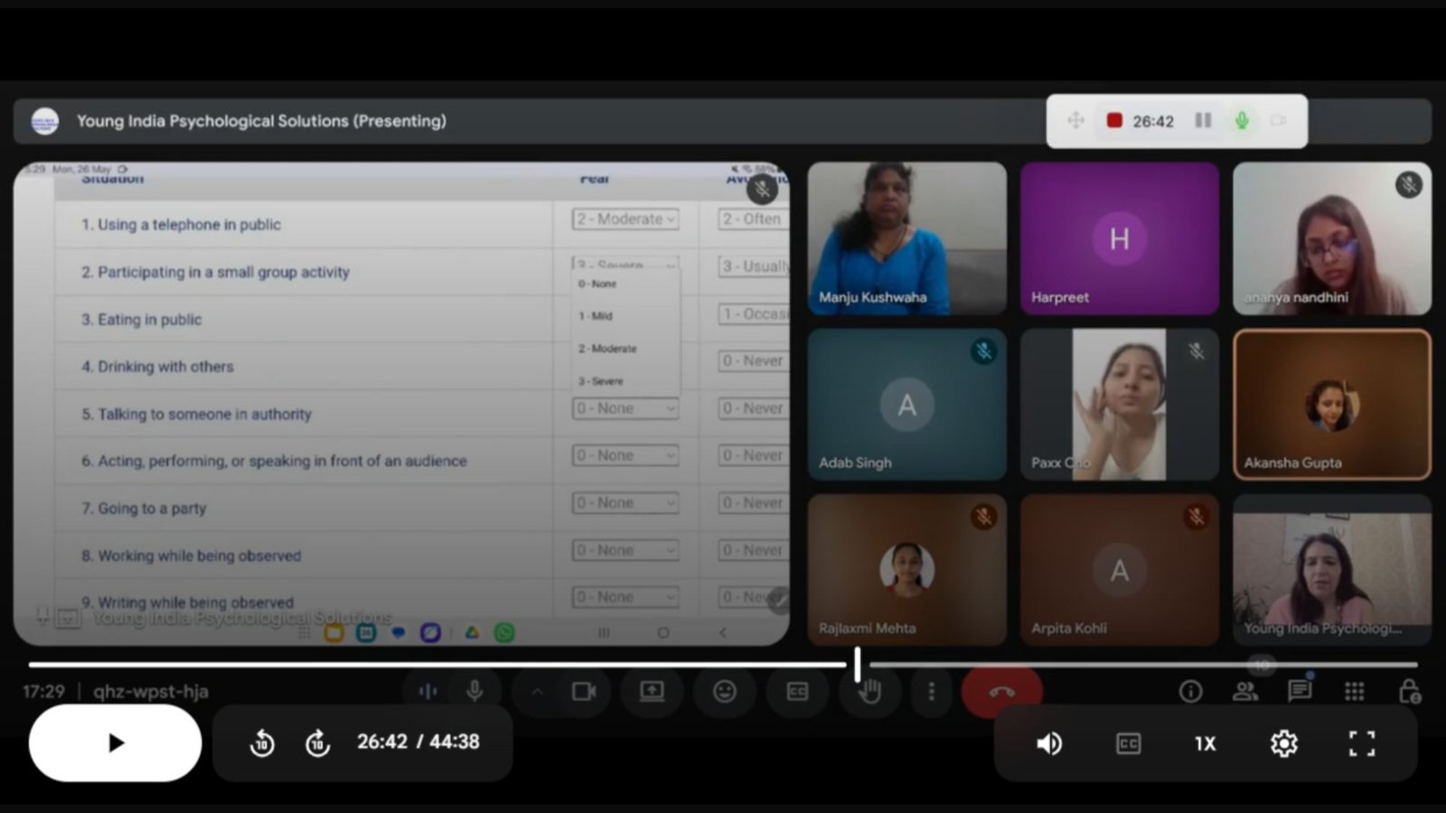The height and width of the screenshot is (813, 1446).
Task: Rewind video by 10 seconds
Action: (262, 743)
